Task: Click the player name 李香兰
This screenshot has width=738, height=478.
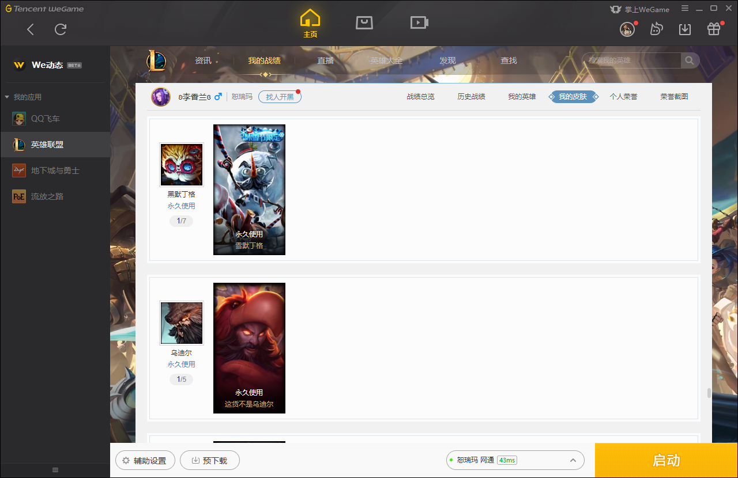Action: tap(194, 97)
